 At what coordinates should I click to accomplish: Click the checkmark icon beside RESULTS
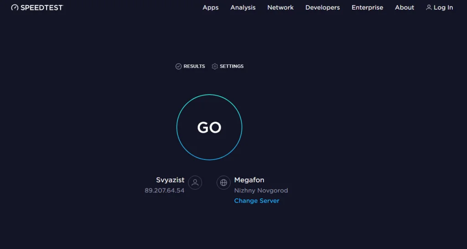pos(178,66)
